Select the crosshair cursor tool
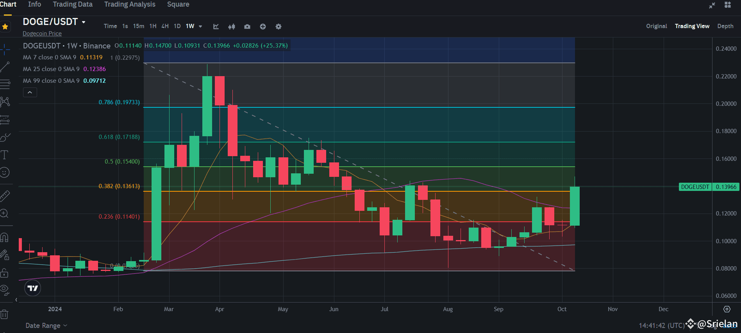 (x=5, y=49)
